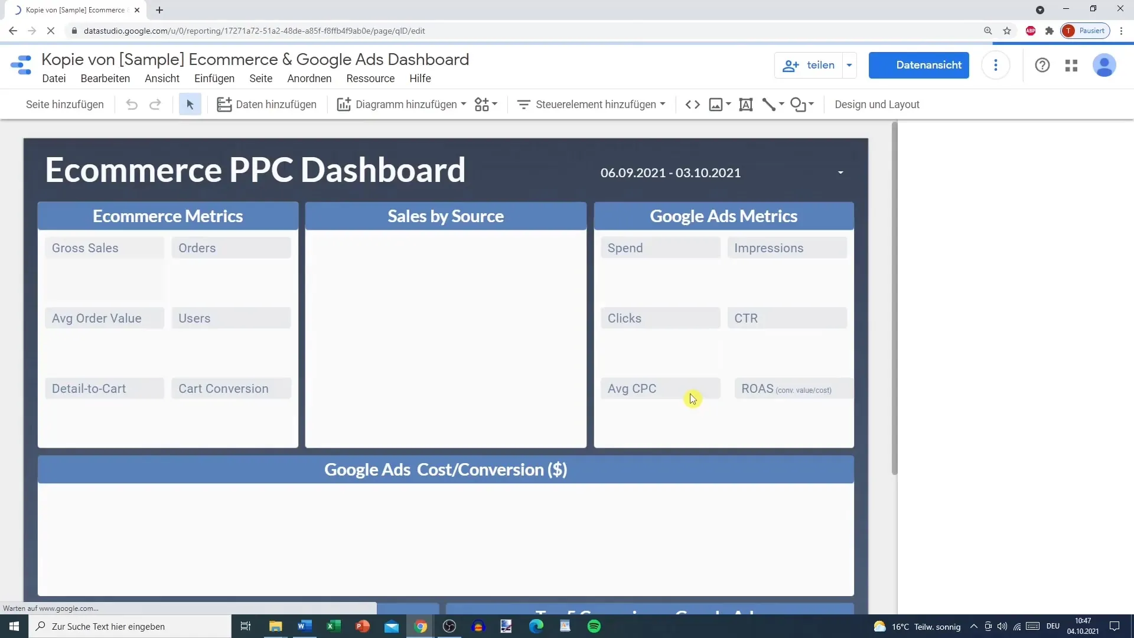Open the image insert tool
This screenshot has height=638, width=1134.
coord(715,105)
